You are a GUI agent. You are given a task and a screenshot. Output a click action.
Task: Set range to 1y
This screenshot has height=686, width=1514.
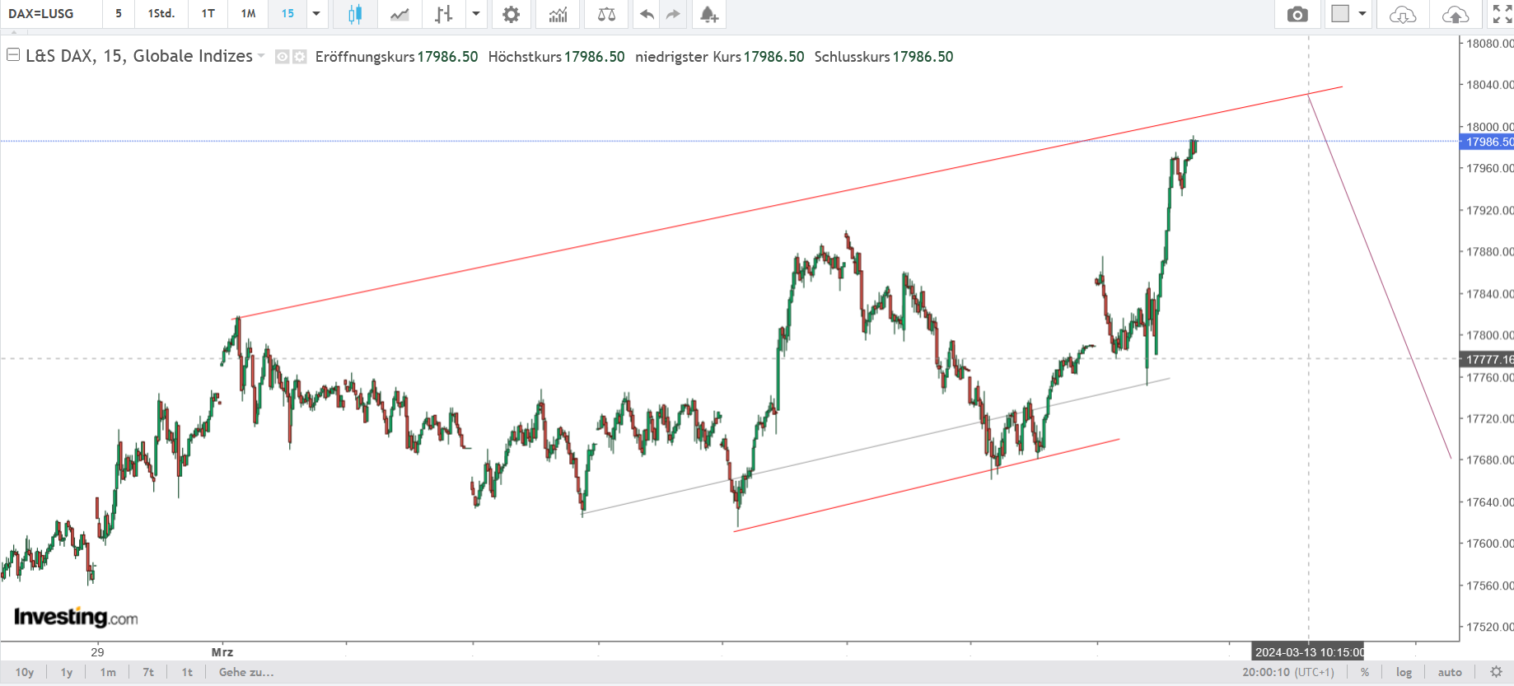tap(67, 672)
